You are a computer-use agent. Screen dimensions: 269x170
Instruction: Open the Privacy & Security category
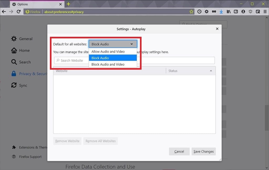(x=29, y=74)
